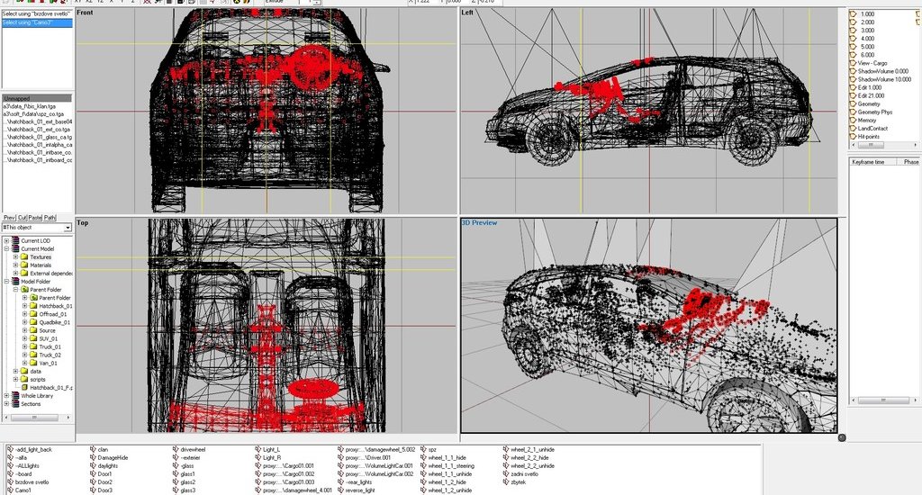
Task: Expand the Whole Library node
Action: pos(6,395)
